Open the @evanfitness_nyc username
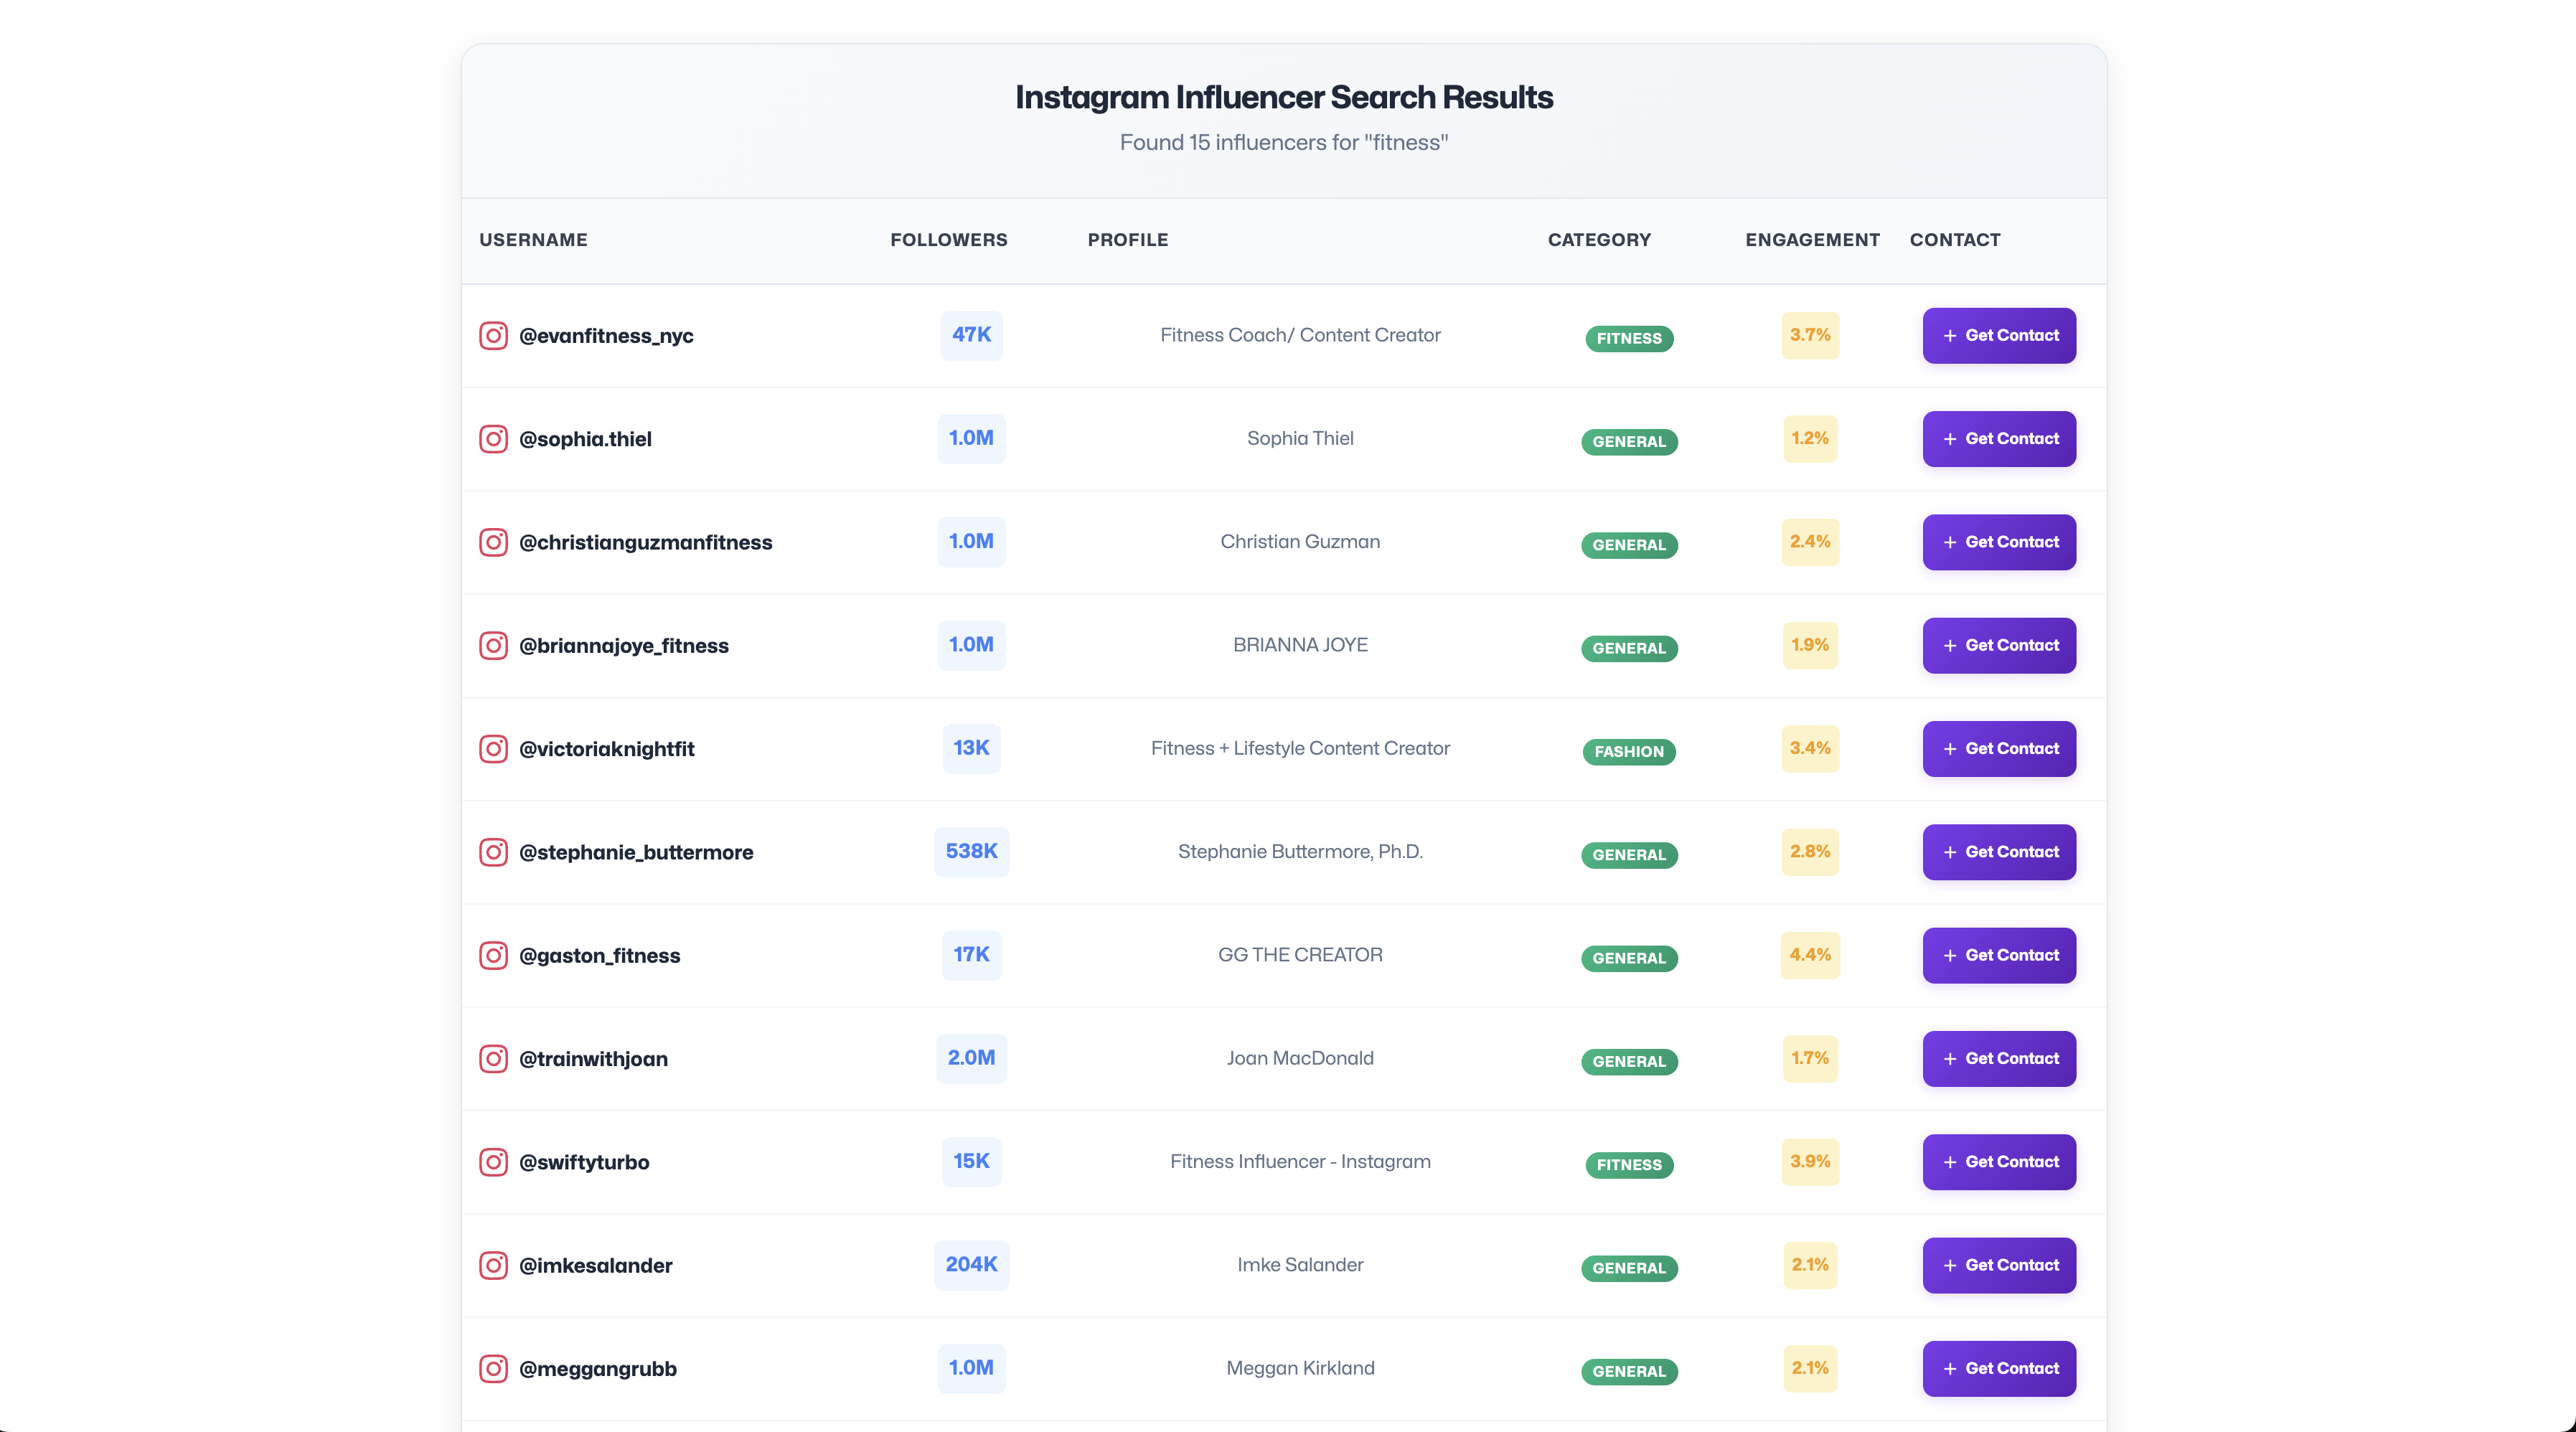Viewport: 2576px width, 1432px height. click(x=606, y=336)
